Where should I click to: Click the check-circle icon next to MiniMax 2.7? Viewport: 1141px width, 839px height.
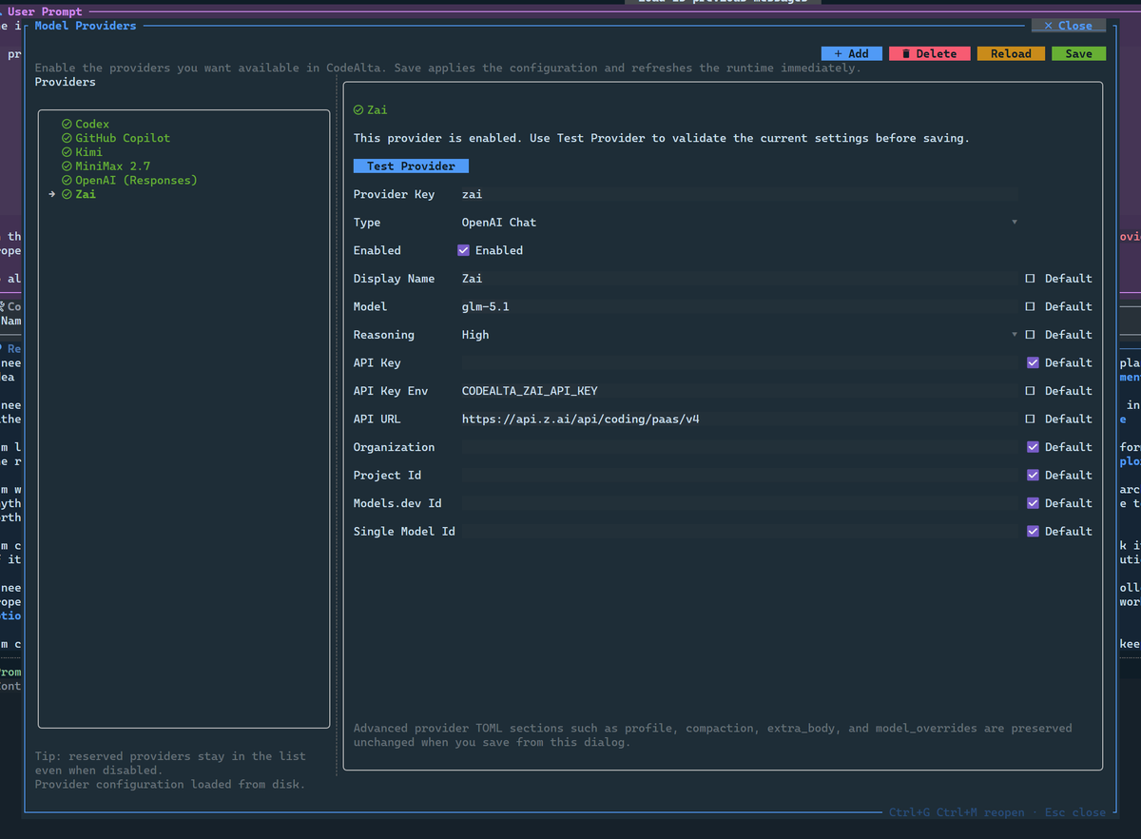[67, 166]
